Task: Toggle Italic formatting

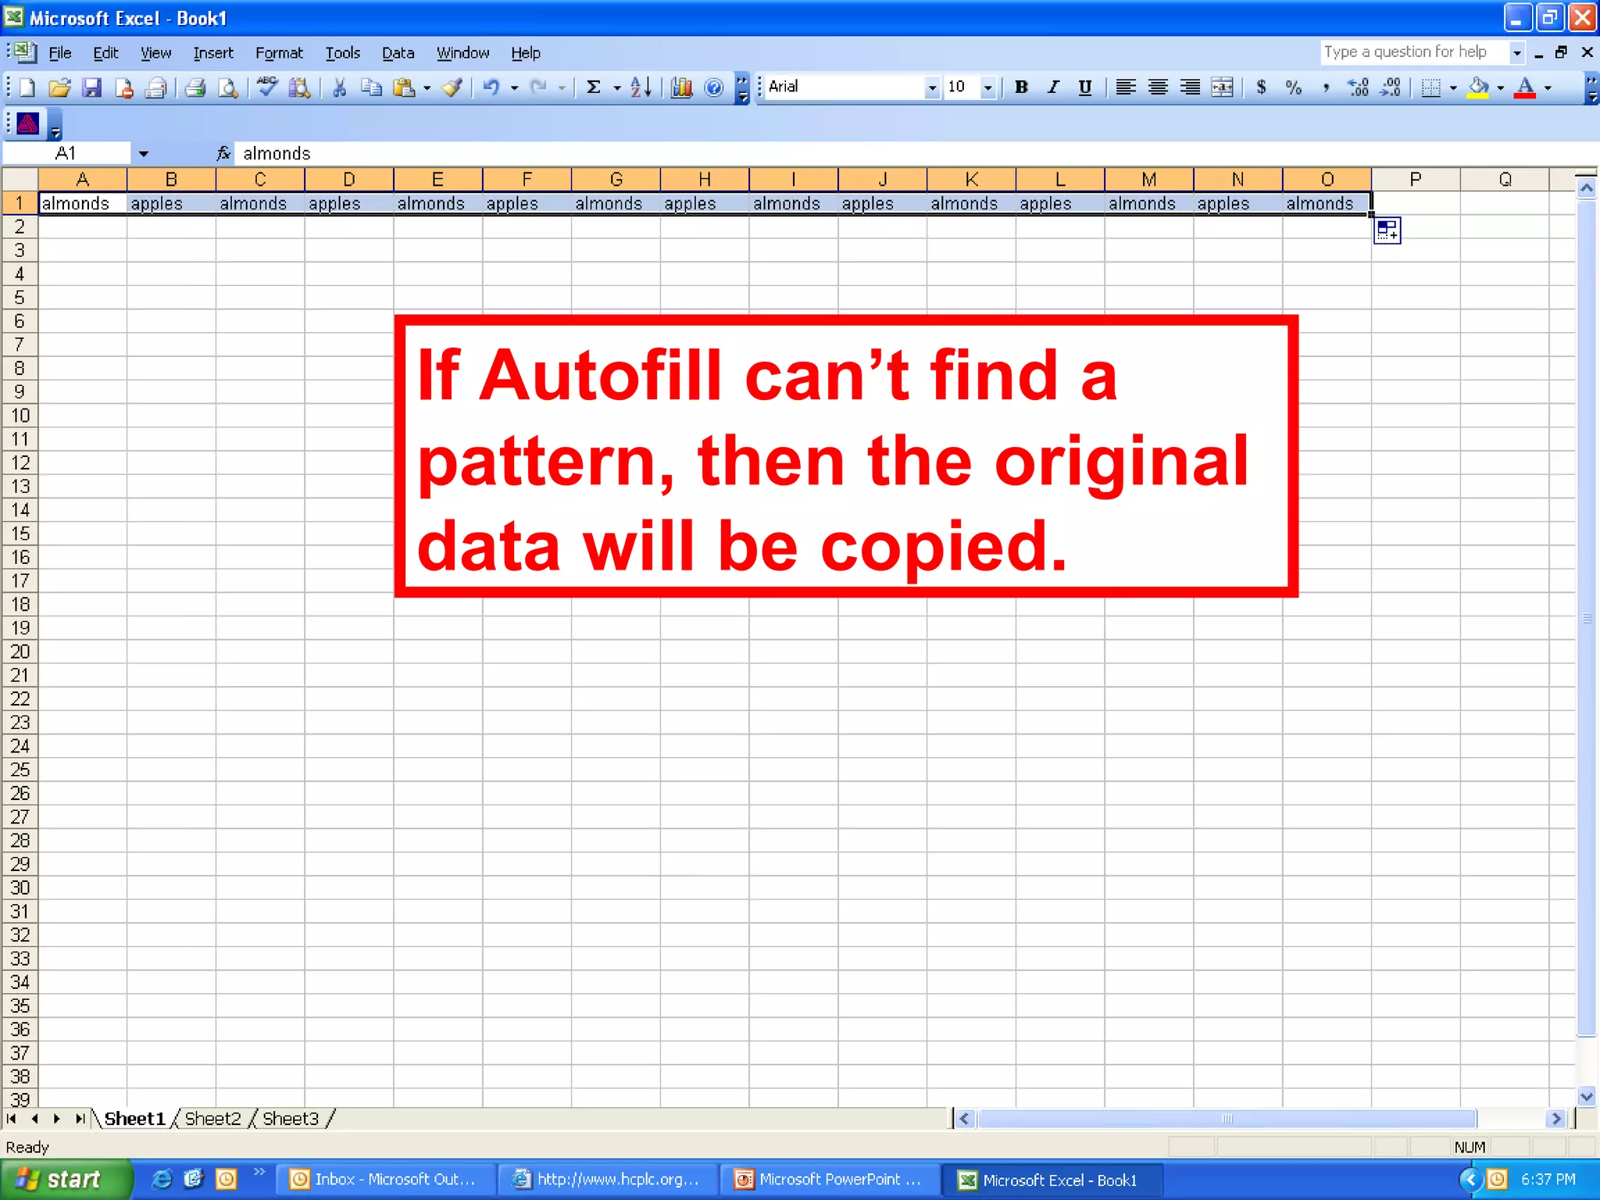Action: coord(1053,87)
